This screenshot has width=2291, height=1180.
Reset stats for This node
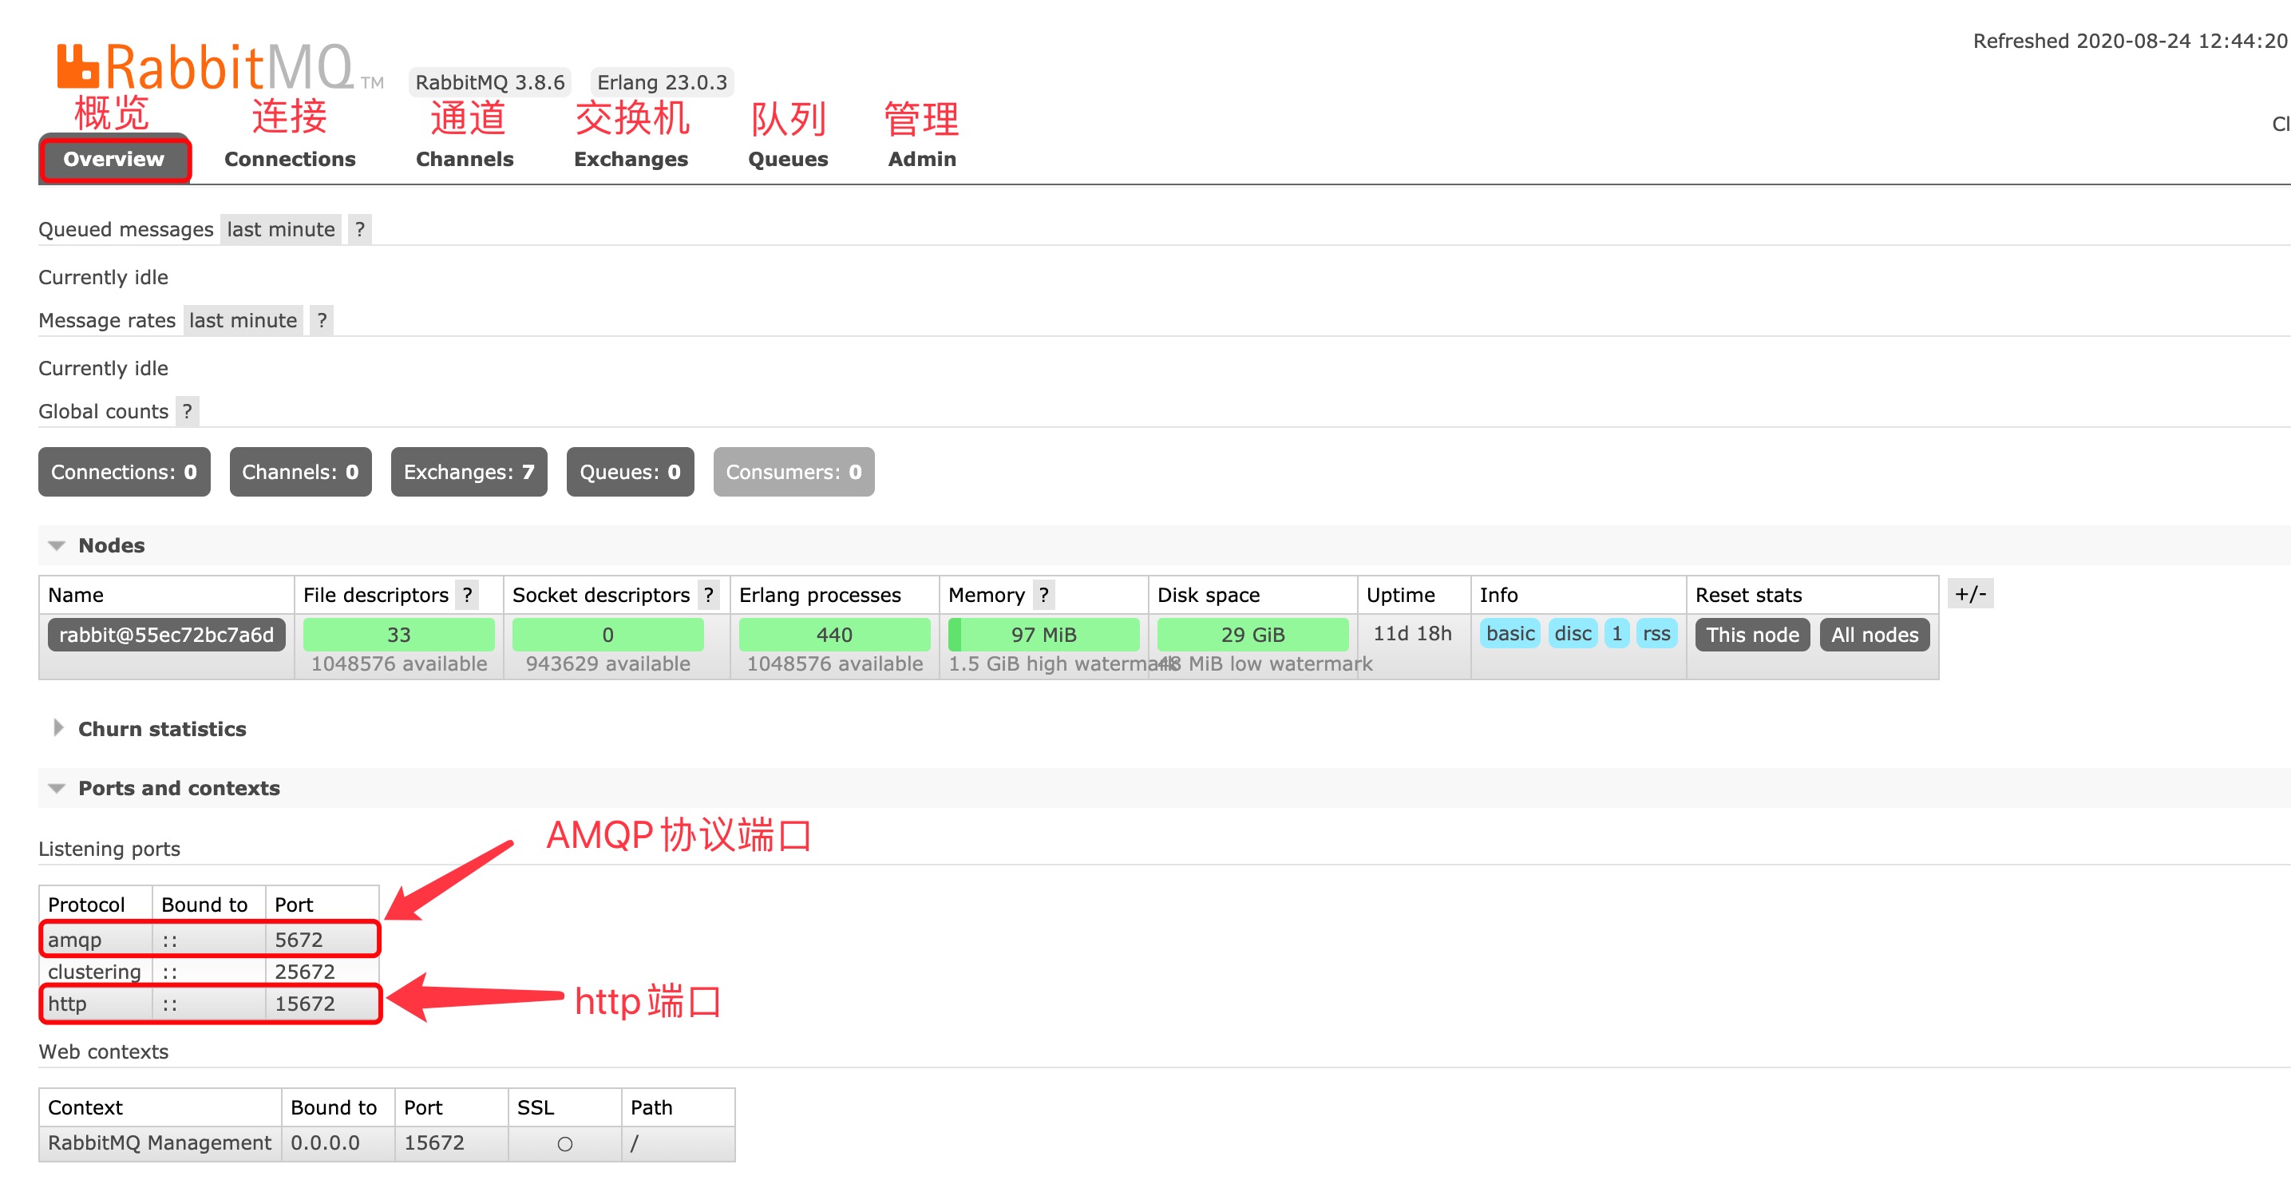1751,635
